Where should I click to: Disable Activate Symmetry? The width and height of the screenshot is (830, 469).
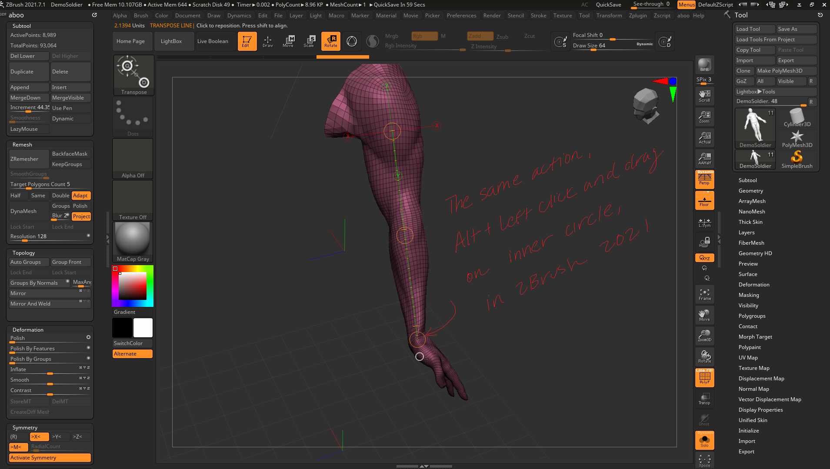coord(50,457)
